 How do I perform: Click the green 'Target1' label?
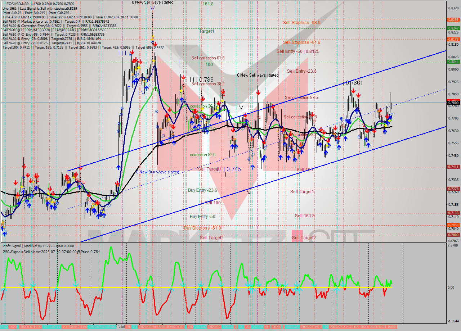(207, 31)
